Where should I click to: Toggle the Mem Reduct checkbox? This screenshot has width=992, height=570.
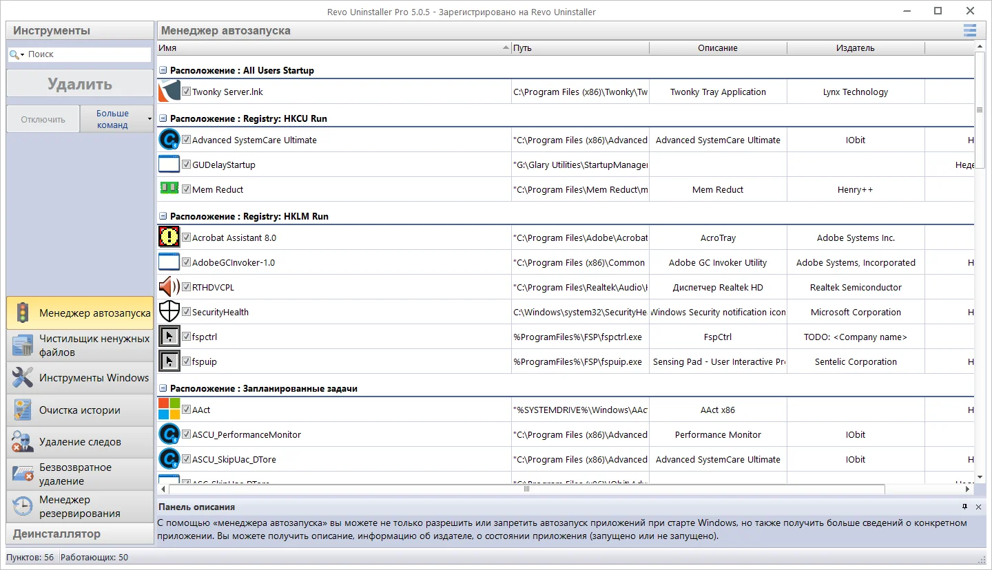click(x=186, y=189)
